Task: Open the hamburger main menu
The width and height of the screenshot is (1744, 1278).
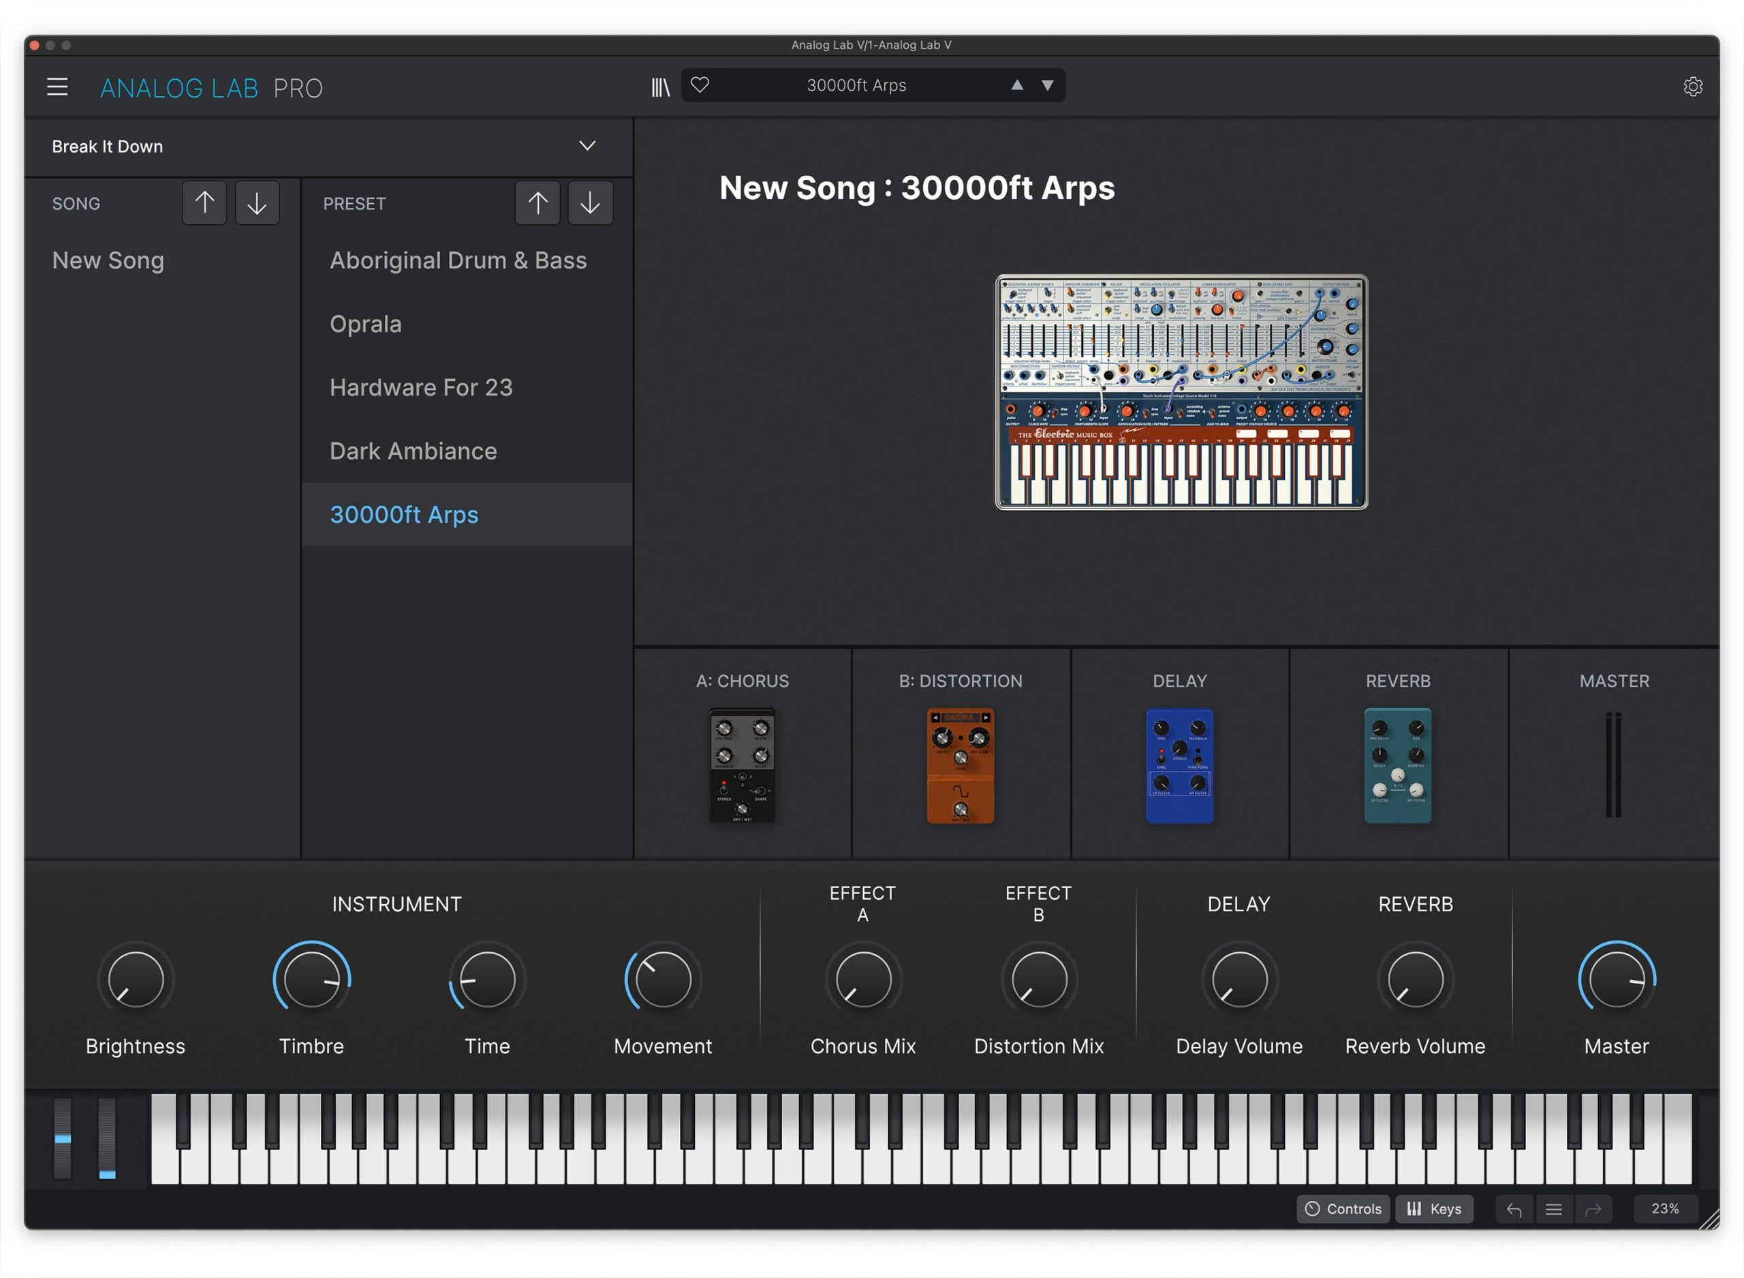Action: point(57,87)
